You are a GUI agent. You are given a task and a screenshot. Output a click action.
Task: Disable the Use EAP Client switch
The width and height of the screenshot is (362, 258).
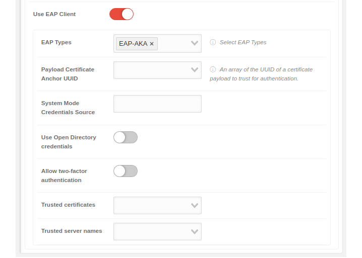tap(122, 14)
